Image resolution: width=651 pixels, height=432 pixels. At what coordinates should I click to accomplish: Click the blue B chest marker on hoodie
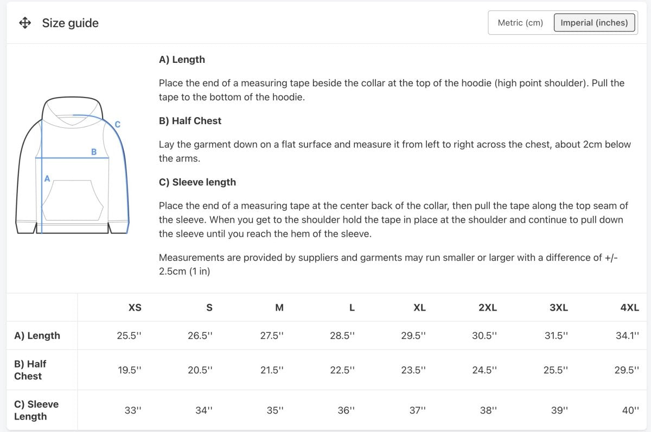point(94,152)
